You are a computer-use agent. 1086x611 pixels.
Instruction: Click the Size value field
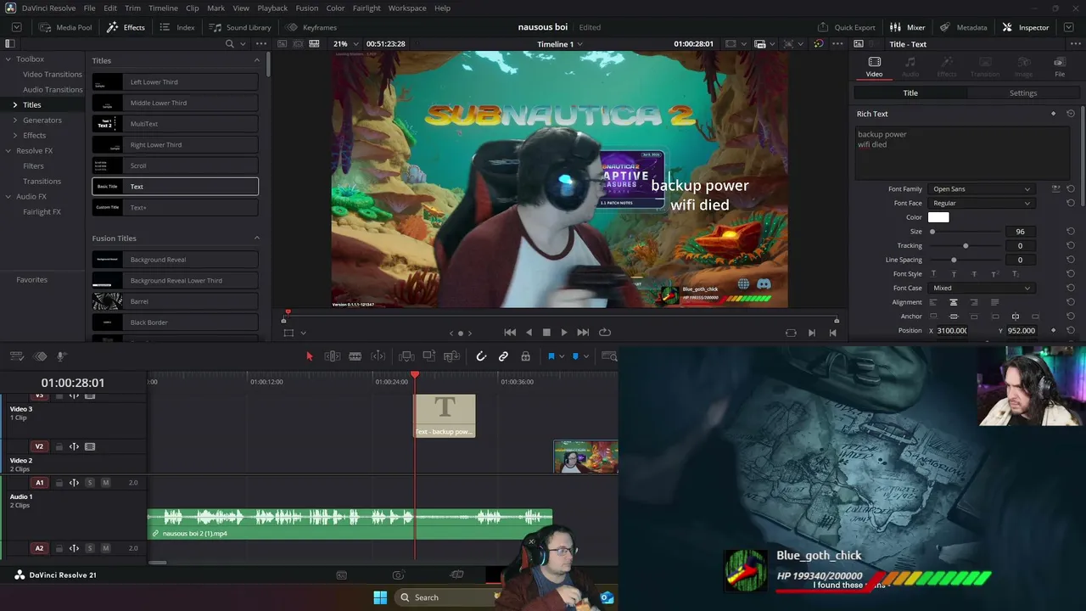pyautogui.click(x=1020, y=232)
